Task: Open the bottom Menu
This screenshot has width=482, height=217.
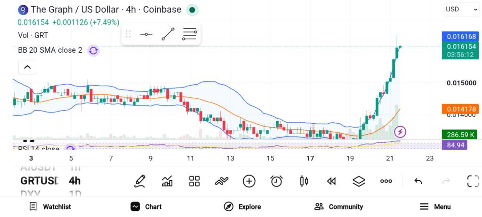Action: pyautogui.click(x=435, y=207)
